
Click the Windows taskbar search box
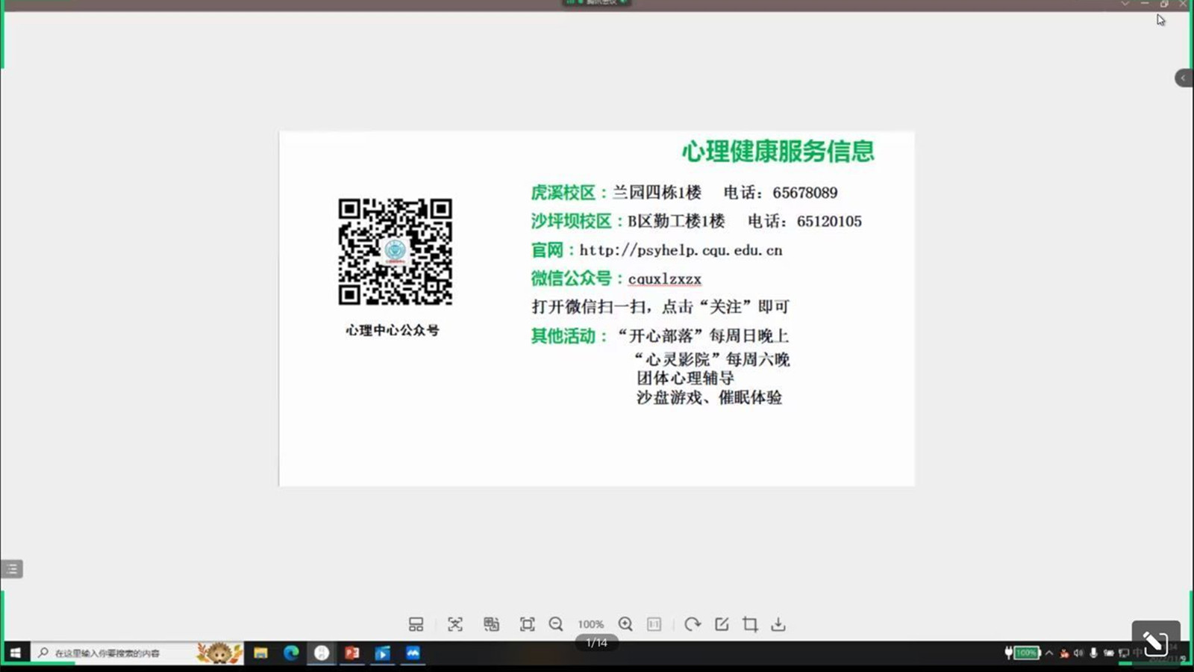pos(112,653)
